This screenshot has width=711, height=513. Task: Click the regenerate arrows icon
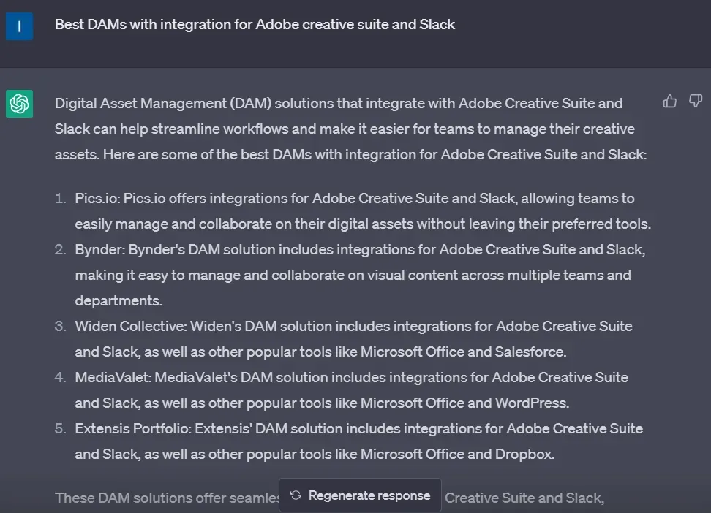296,495
